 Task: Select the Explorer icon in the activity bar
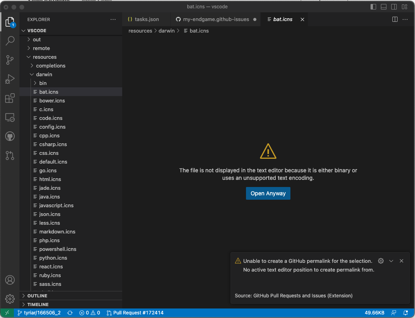[10, 22]
